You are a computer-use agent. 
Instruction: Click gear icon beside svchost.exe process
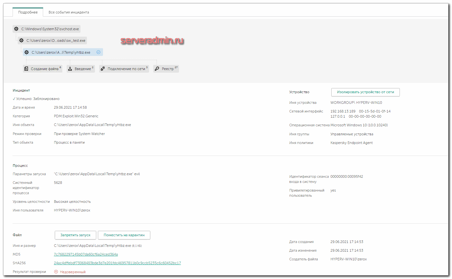coord(16,29)
